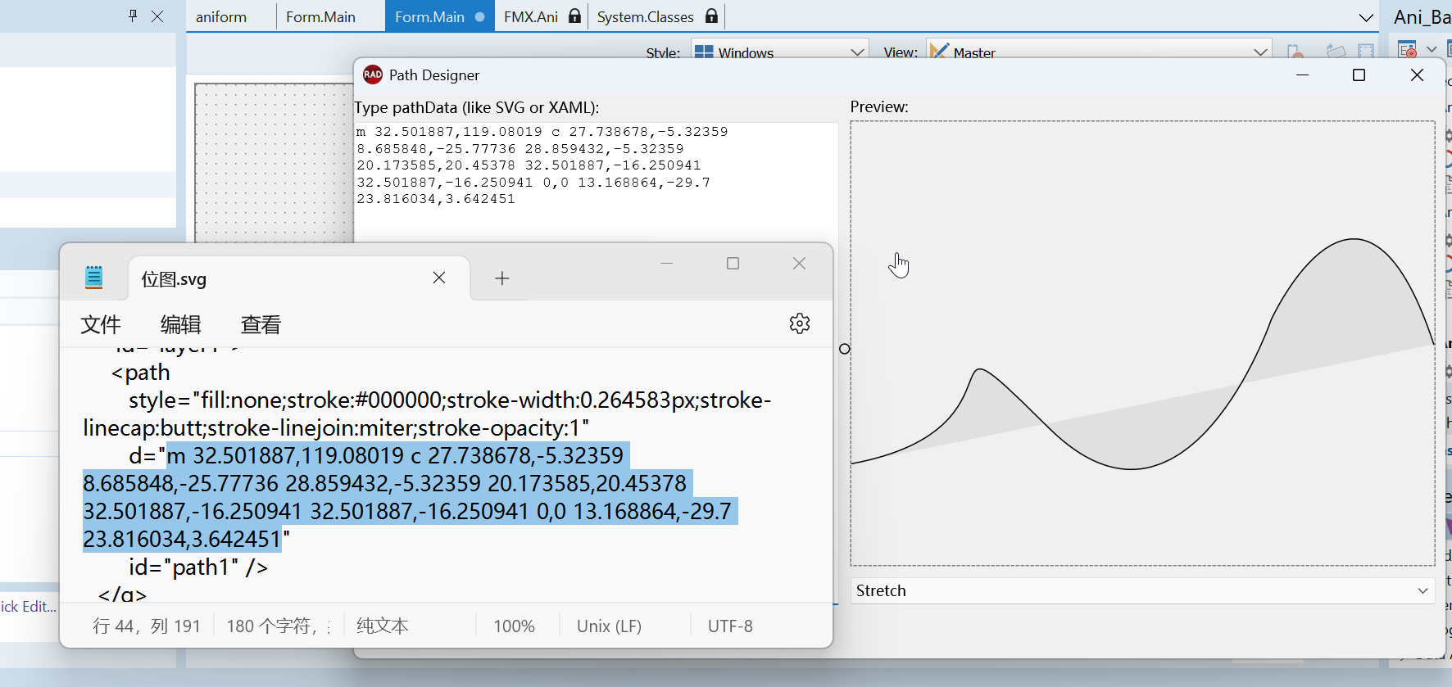Viewport: 1452px width, 687px height.
Task: Close the Path Designer window
Action: (1417, 75)
